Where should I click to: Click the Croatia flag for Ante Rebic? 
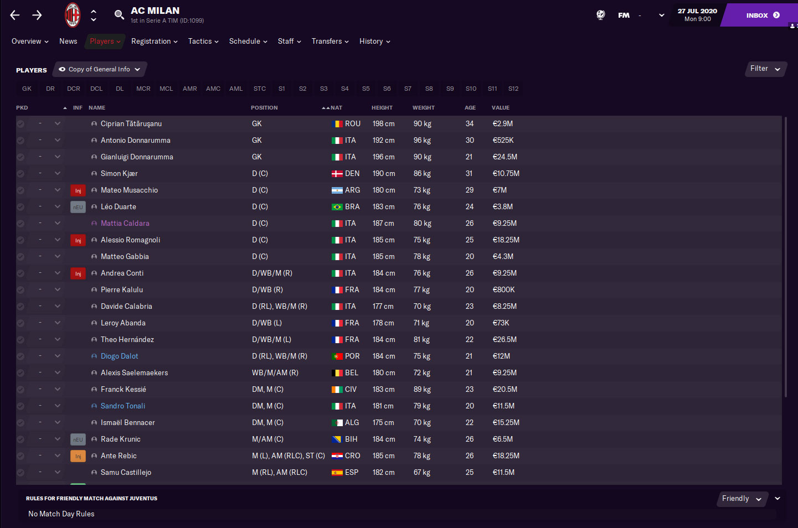[337, 456]
